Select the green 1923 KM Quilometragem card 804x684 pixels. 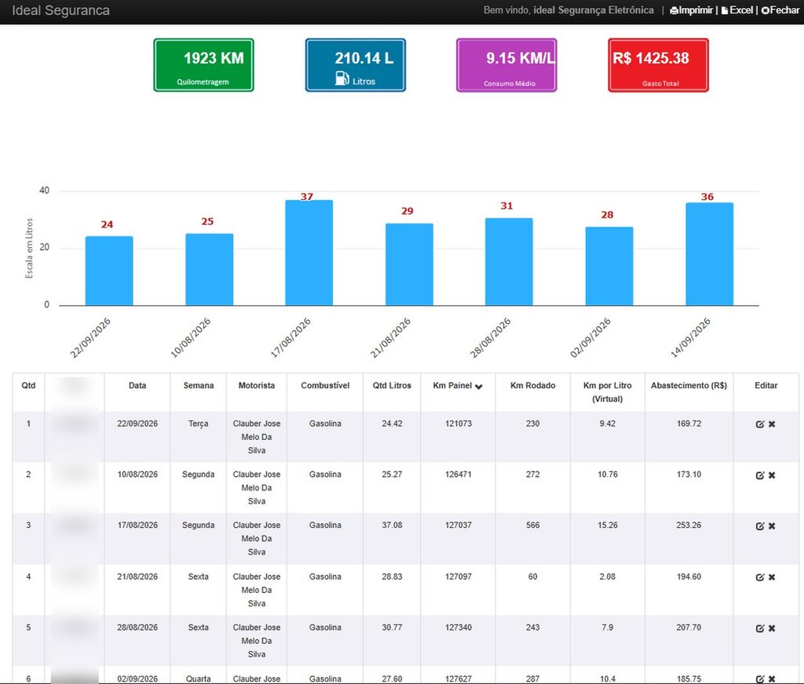pos(203,65)
